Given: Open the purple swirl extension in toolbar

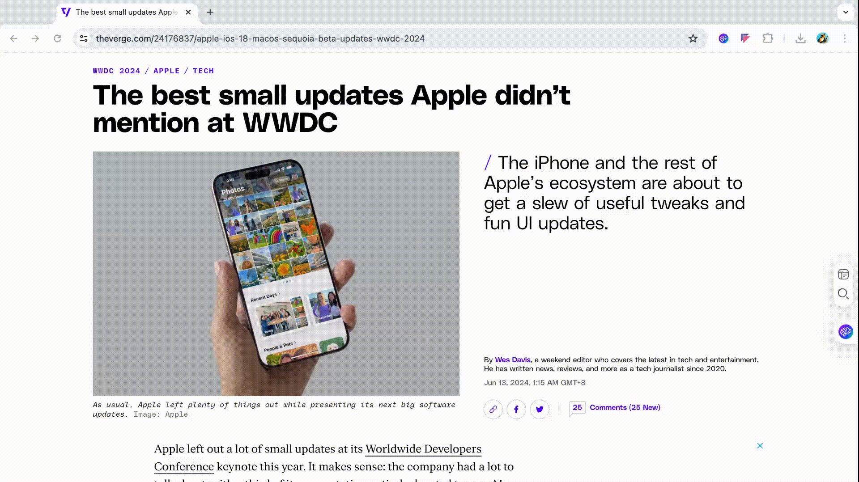Looking at the screenshot, I should (x=723, y=38).
